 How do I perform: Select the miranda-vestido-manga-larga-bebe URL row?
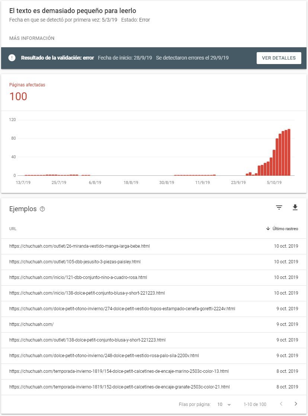tap(80, 246)
